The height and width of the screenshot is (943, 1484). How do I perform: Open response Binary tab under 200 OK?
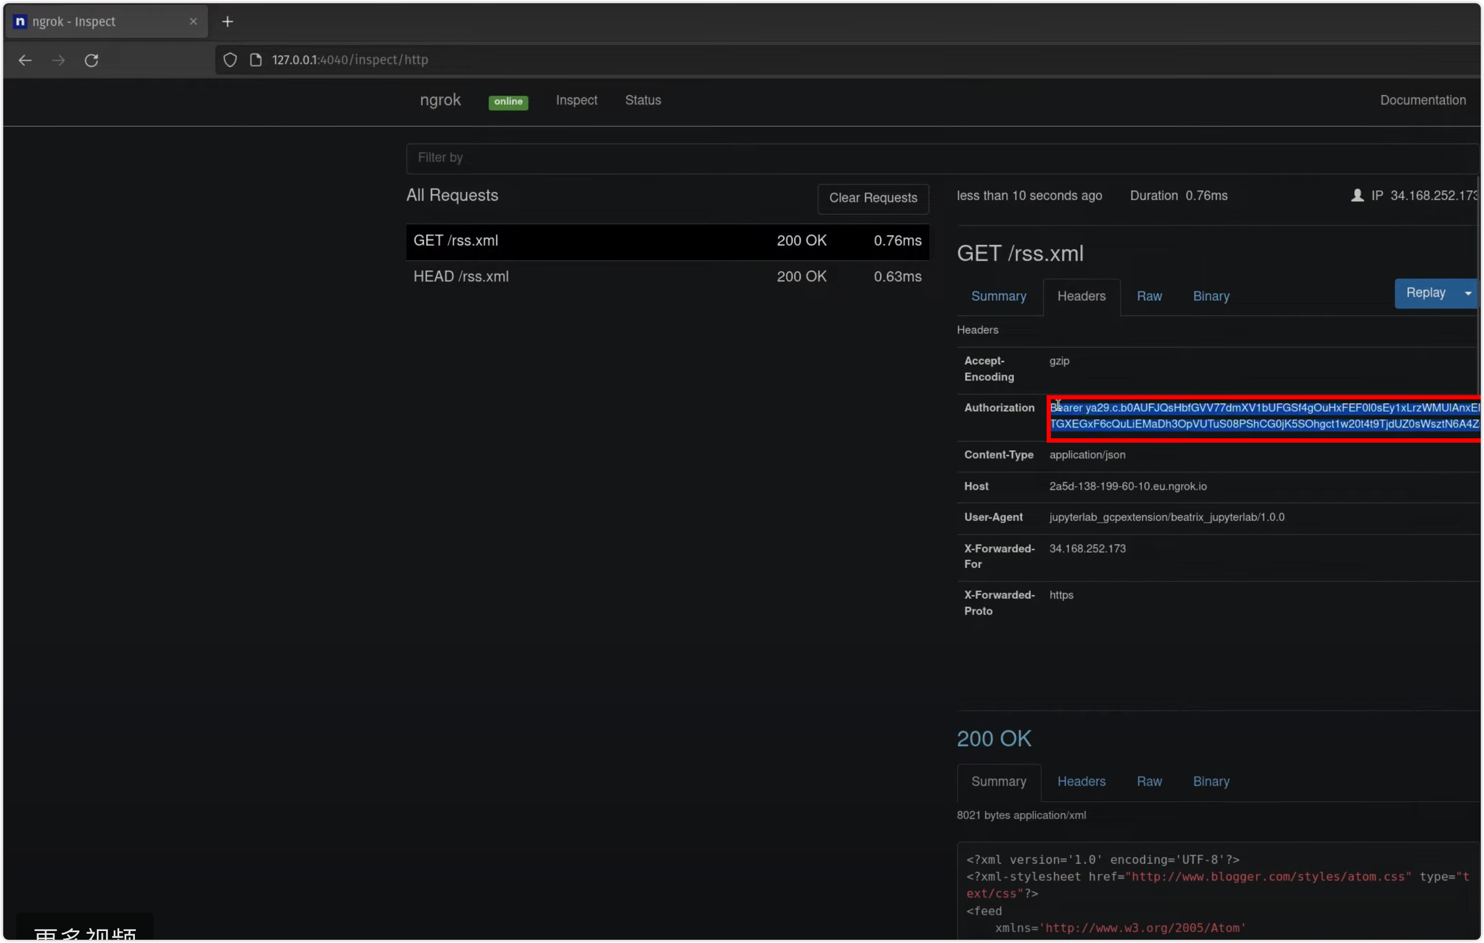[1210, 781]
